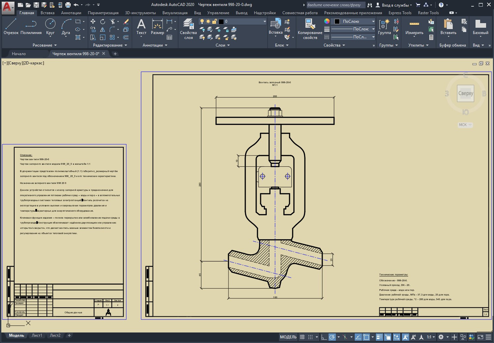Click the МОДЕЛЬ button in status bar

(x=288, y=337)
